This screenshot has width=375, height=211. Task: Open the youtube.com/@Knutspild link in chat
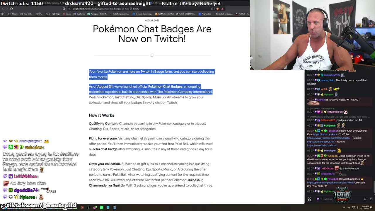click(x=328, y=138)
